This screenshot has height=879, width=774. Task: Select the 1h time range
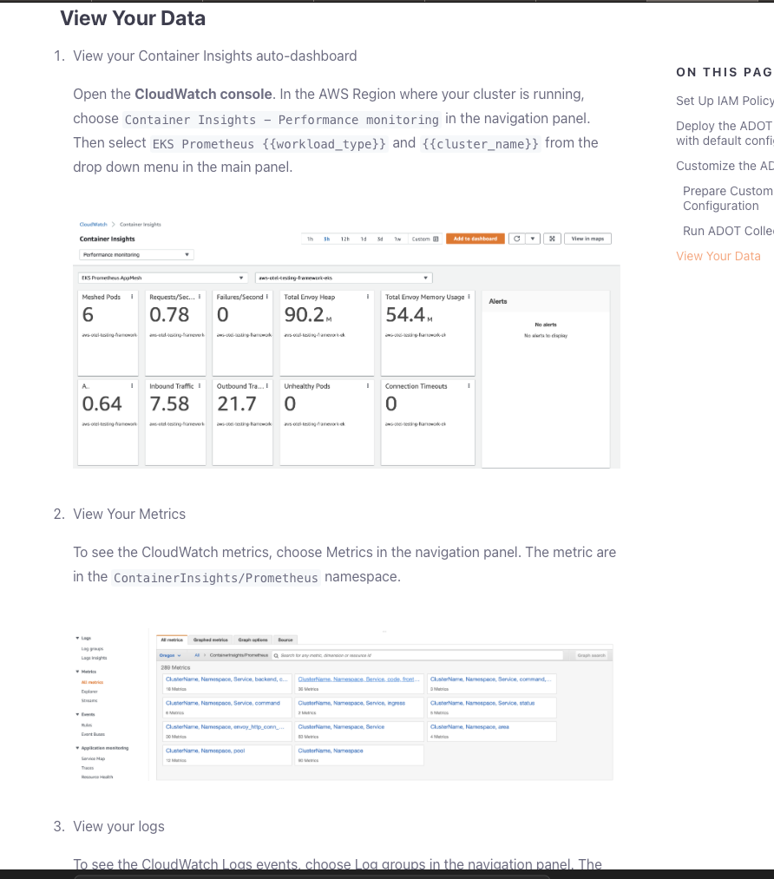[x=310, y=239]
